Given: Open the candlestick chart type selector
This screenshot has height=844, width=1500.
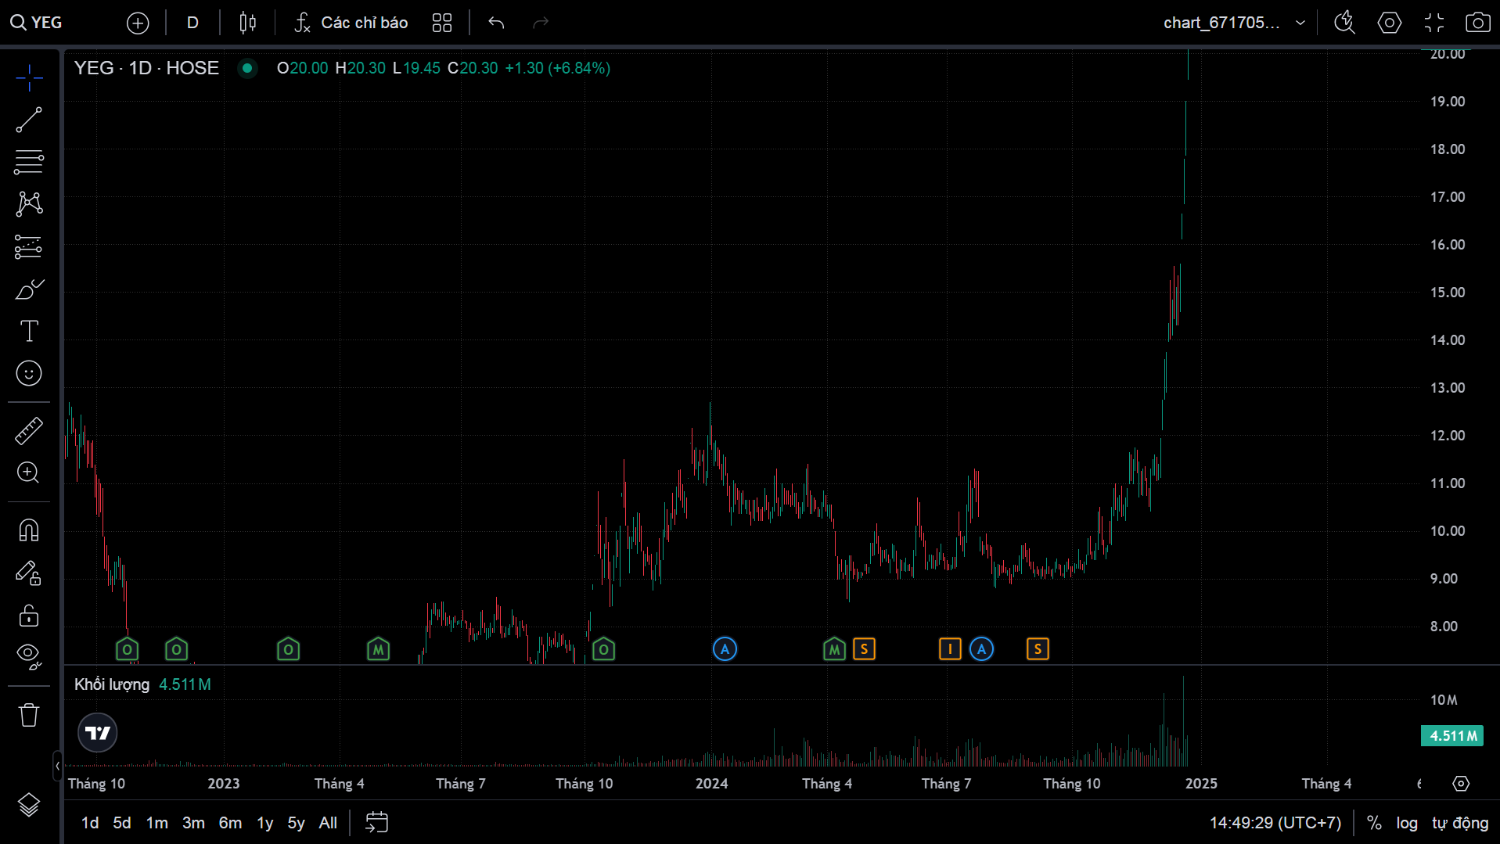Looking at the screenshot, I should [x=247, y=23].
